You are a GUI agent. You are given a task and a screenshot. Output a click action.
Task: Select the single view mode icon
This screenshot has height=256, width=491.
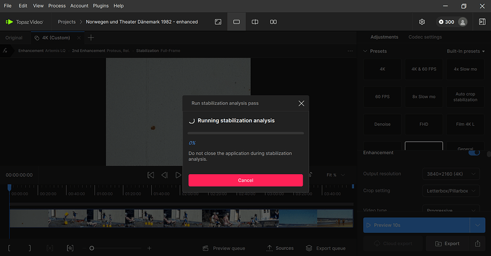pos(236,22)
